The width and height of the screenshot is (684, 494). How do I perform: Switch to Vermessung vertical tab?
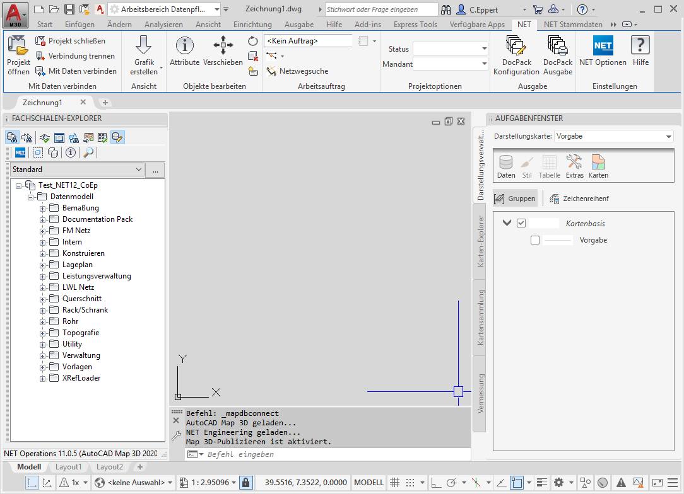click(x=480, y=393)
